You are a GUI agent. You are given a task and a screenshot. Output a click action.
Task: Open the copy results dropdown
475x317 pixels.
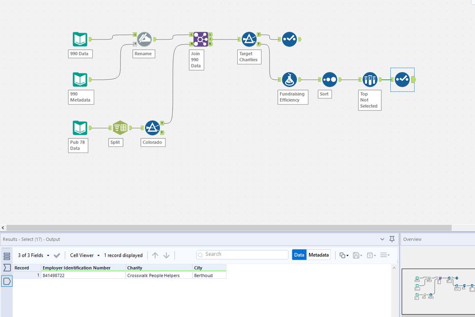click(x=344, y=255)
